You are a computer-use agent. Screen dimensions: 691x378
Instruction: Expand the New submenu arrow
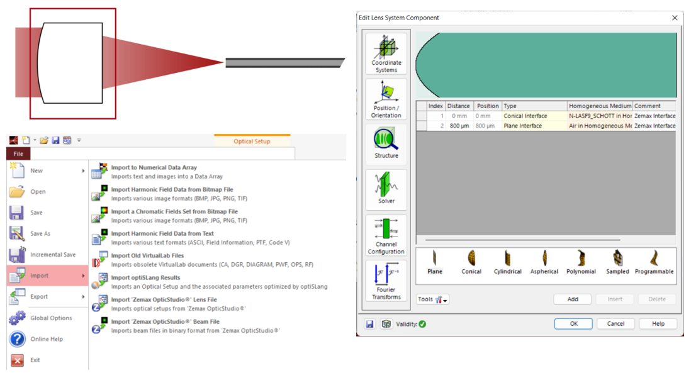pos(83,170)
